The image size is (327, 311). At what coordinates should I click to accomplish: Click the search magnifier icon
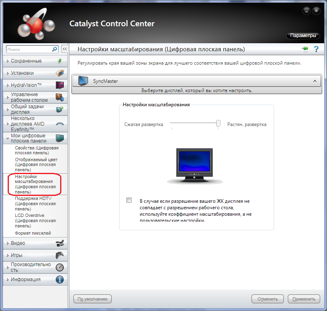click(x=55, y=49)
